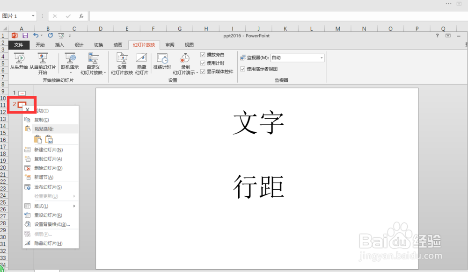Choose the 保留源格式 paste option icon
This screenshot has height=272, width=468.
click(x=38, y=139)
